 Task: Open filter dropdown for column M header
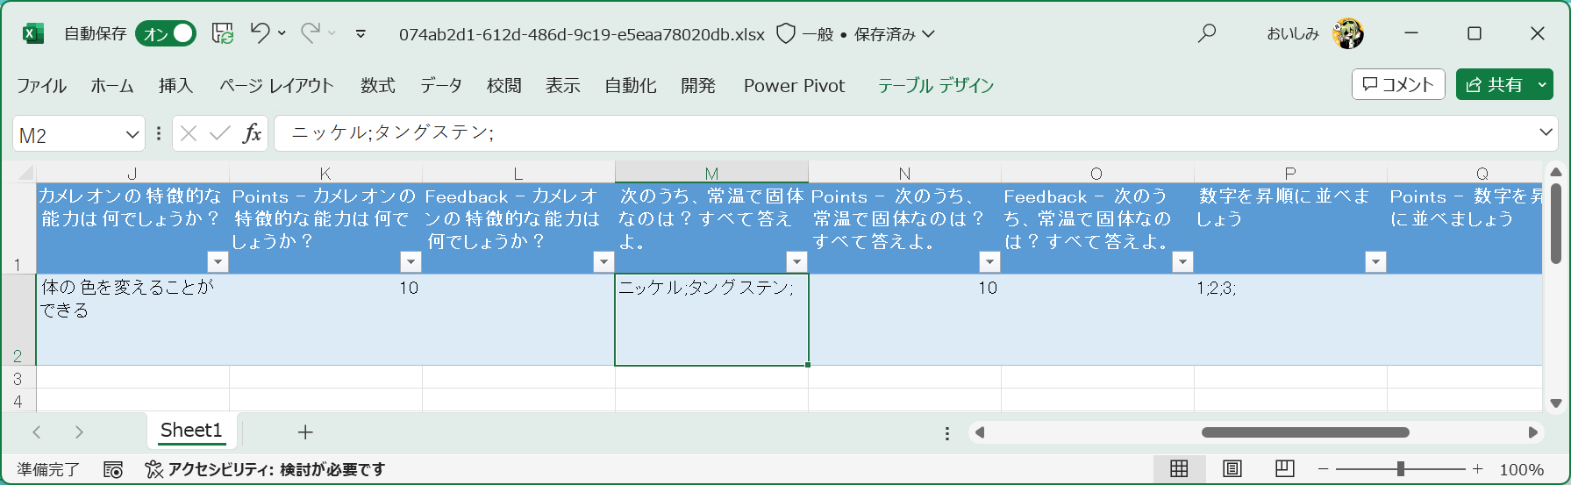(796, 261)
